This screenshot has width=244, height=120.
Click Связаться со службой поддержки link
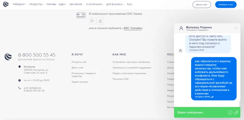pos(132,68)
